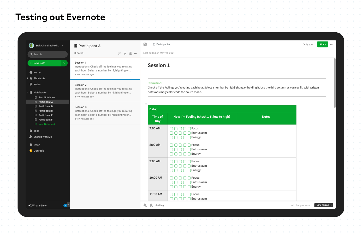
Task: Click the Session 1 note title
Action: click(x=159, y=65)
